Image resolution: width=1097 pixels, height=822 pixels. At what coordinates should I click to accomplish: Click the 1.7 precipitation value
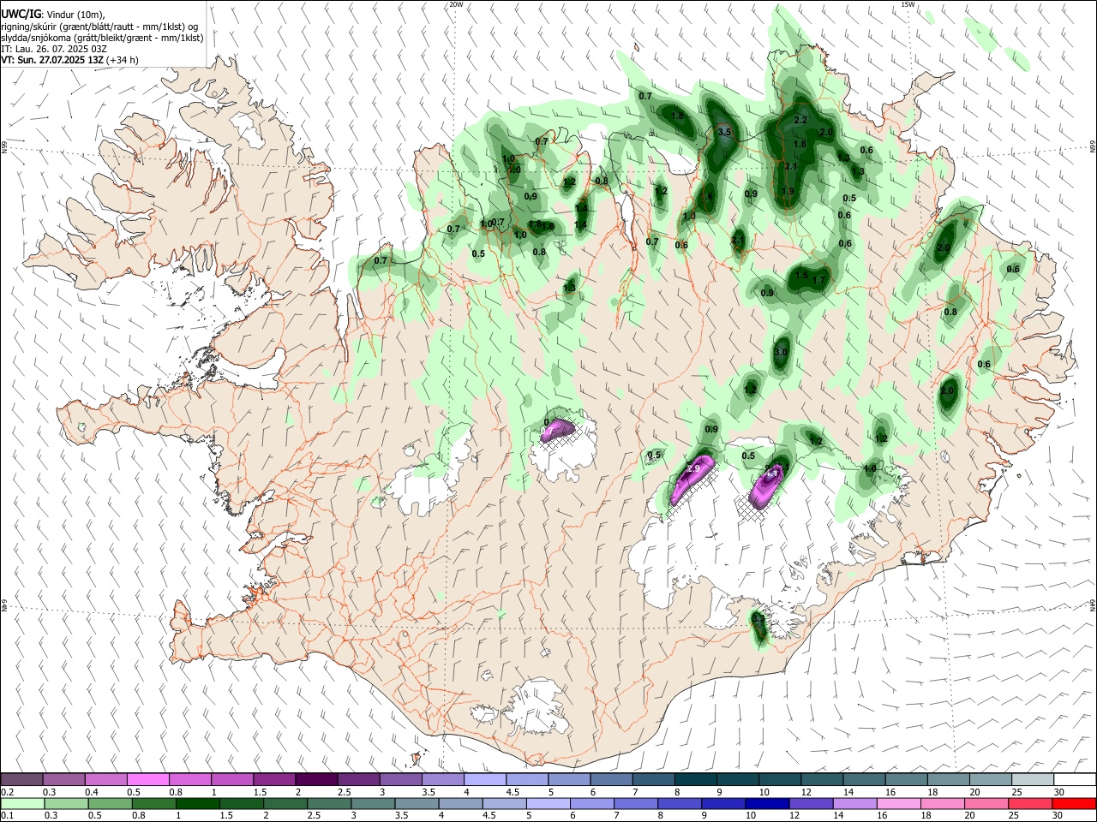tap(818, 280)
